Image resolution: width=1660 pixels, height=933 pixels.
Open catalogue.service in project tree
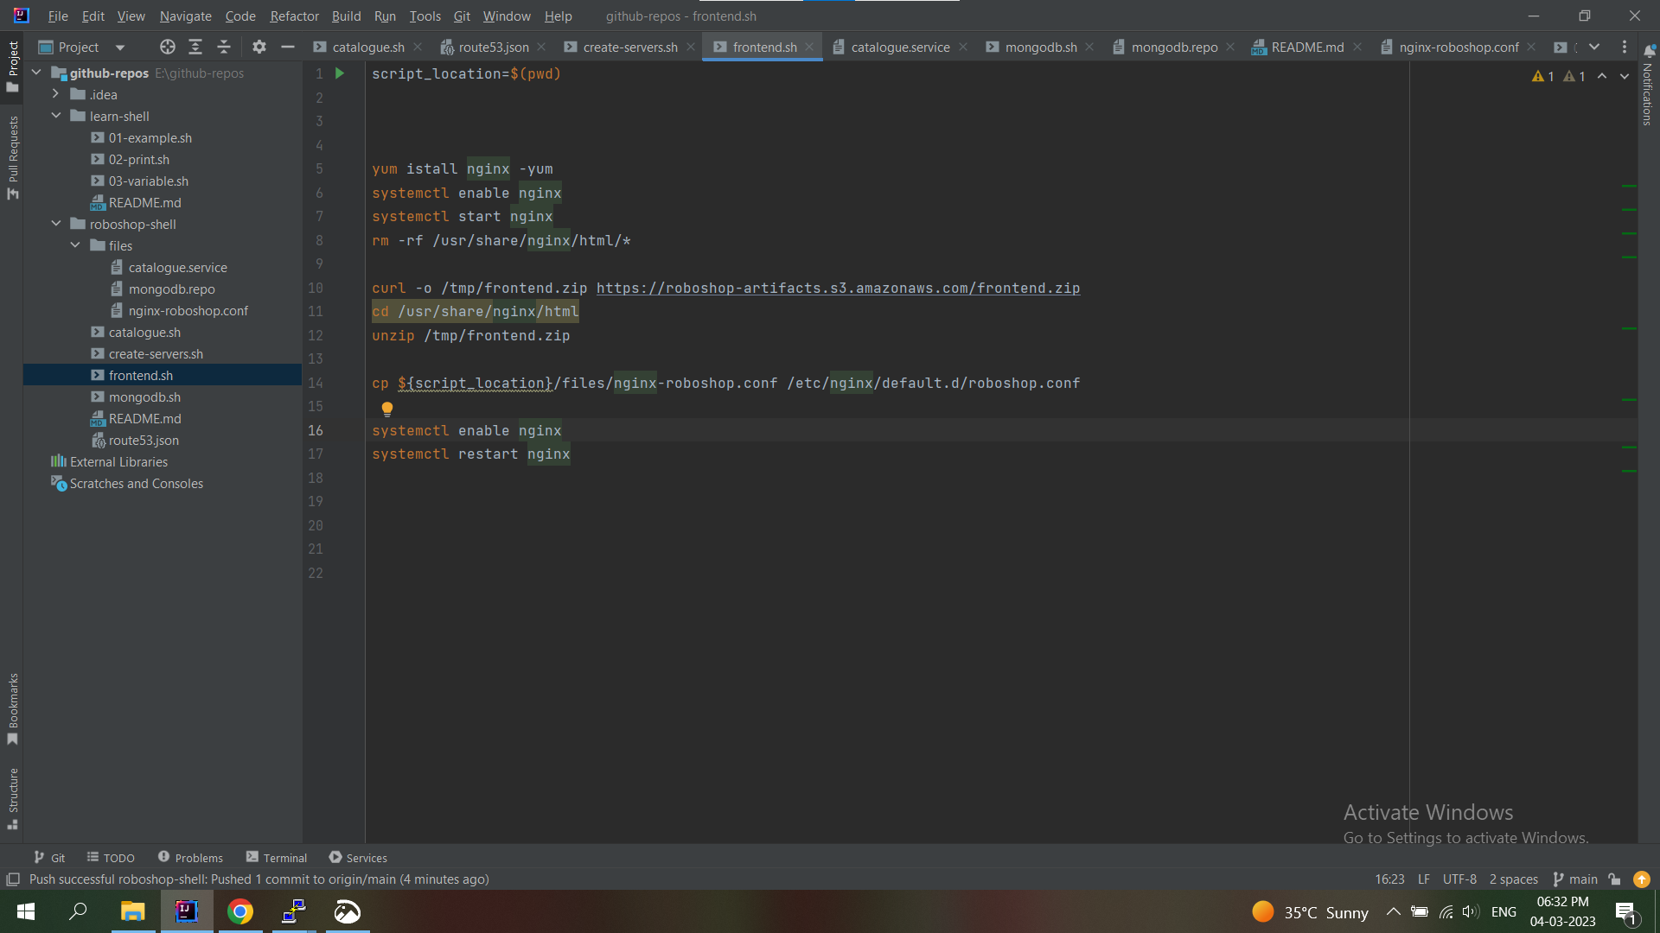pyautogui.click(x=177, y=268)
